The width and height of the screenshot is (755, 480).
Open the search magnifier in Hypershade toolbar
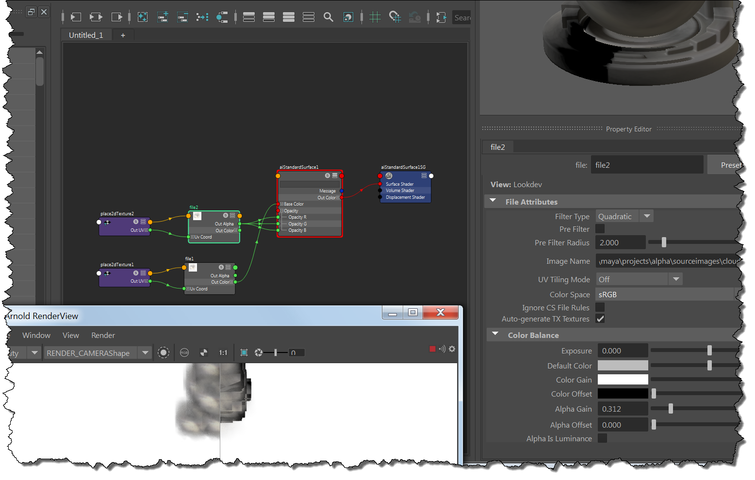[x=328, y=17]
